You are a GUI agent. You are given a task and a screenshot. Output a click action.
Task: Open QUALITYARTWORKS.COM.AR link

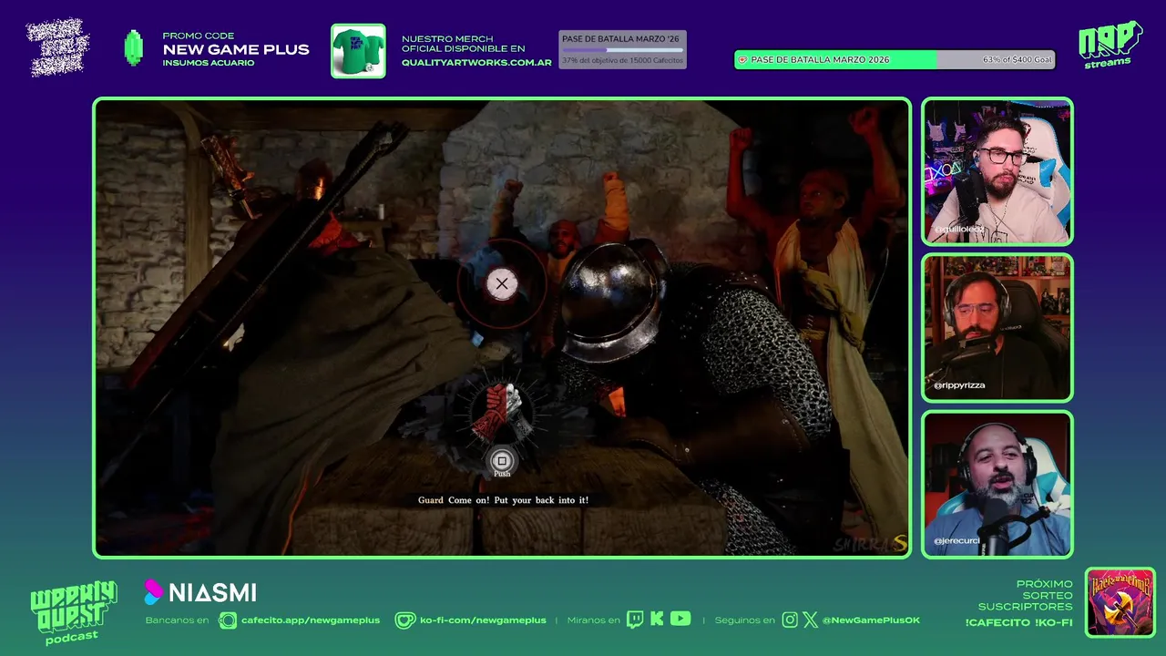tap(476, 63)
